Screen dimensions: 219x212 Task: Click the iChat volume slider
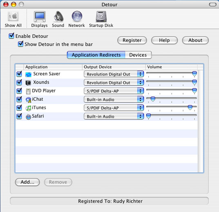click(172, 99)
